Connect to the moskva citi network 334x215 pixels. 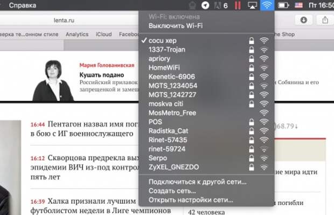[x=206, y=104]
